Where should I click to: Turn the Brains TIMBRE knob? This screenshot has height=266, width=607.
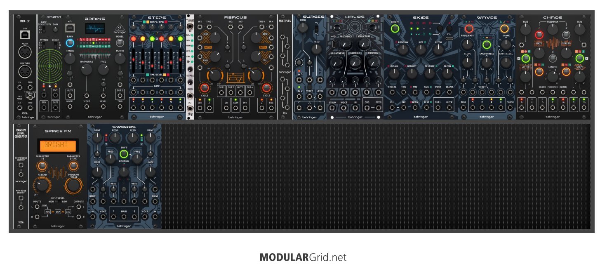tap(70, 59)
